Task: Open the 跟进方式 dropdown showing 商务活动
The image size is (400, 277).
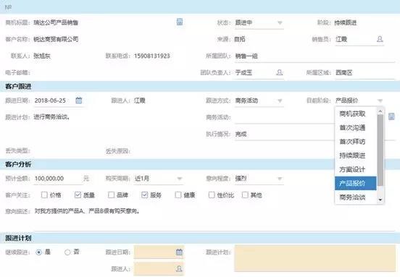Action: [280, 101]
